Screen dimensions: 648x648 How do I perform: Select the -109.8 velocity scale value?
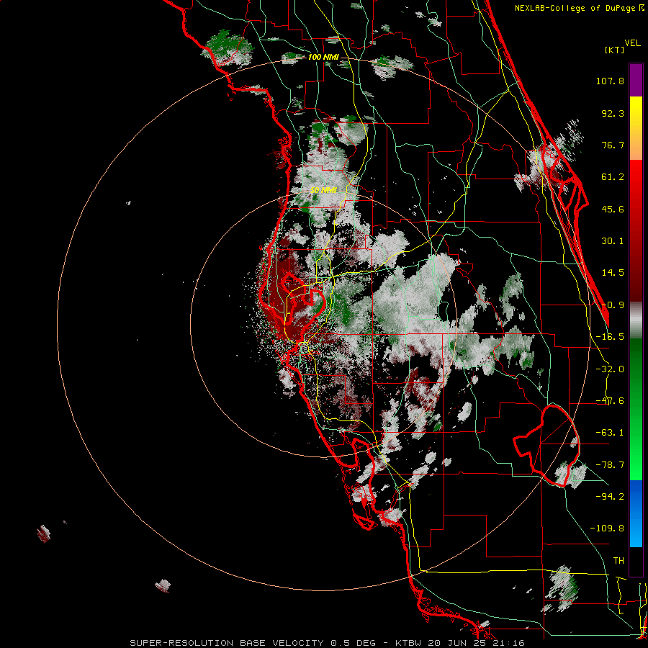click(x=607, y=528)
